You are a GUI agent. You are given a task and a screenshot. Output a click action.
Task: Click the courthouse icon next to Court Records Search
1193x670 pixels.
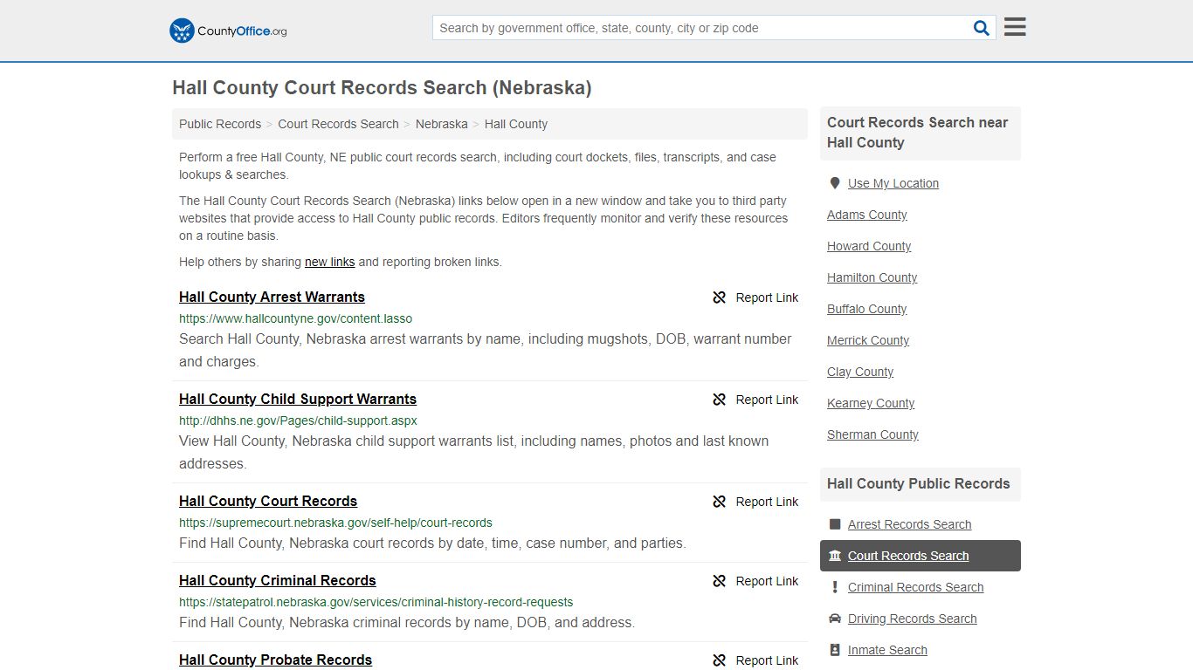(835, 556)
